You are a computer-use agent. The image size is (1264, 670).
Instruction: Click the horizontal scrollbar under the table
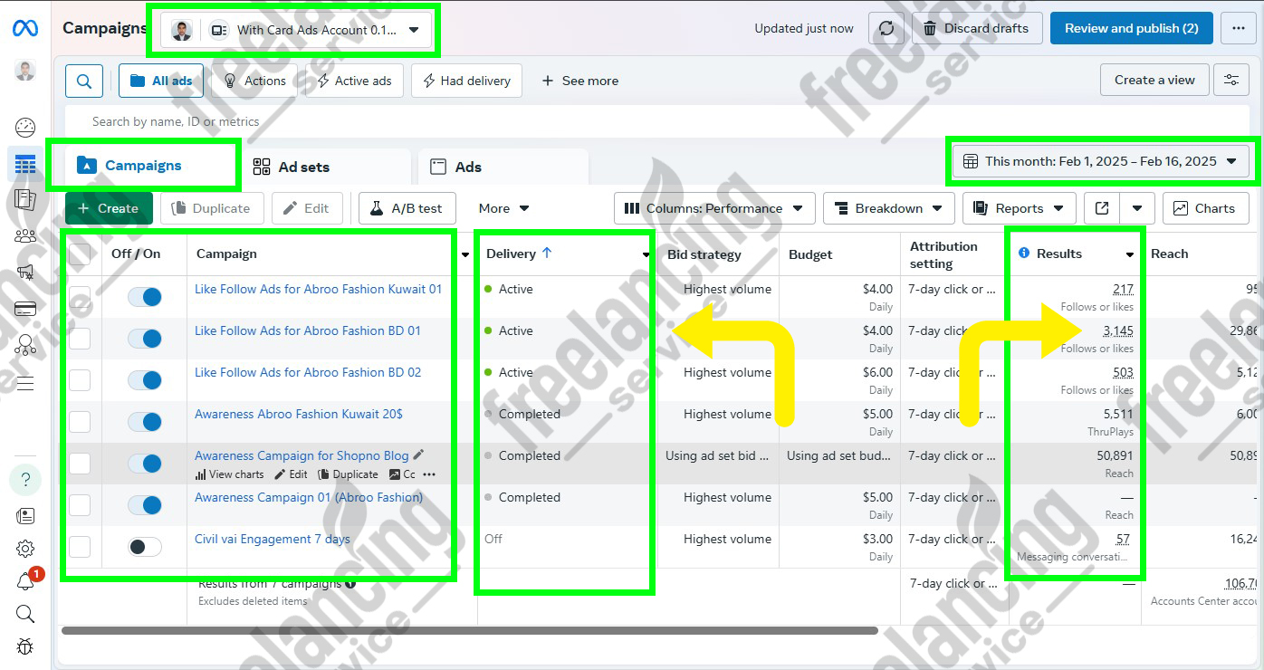(x=469, y=630)
